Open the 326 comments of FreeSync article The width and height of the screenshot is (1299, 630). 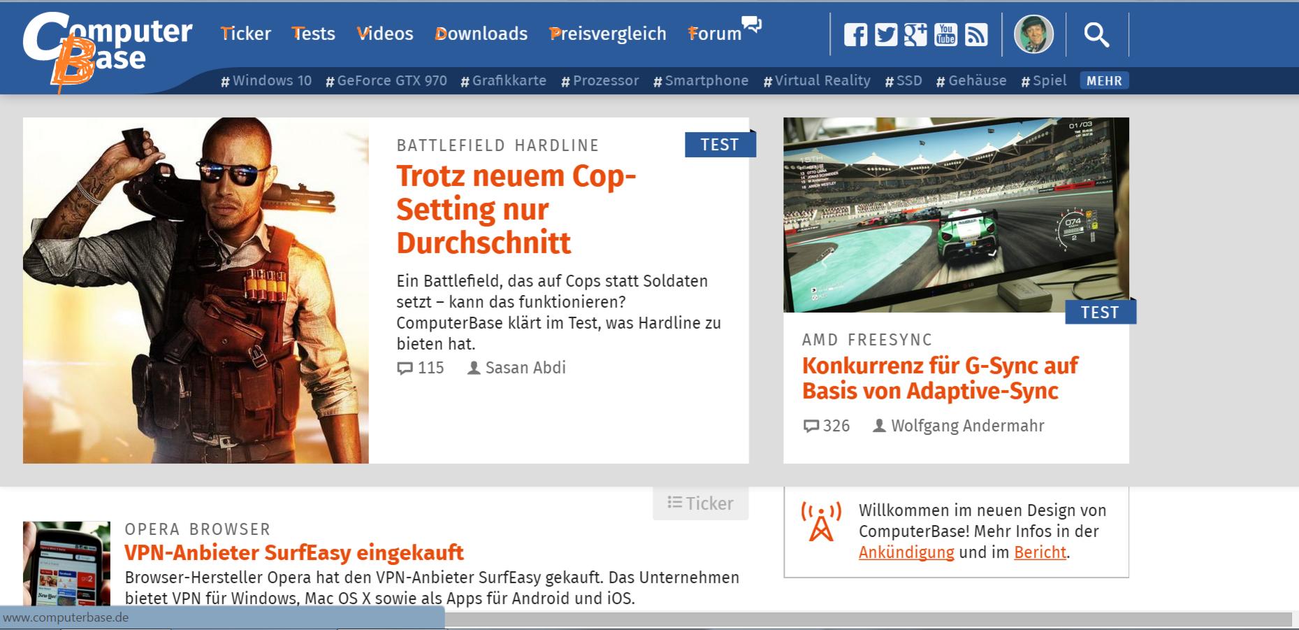coord(827,426)
